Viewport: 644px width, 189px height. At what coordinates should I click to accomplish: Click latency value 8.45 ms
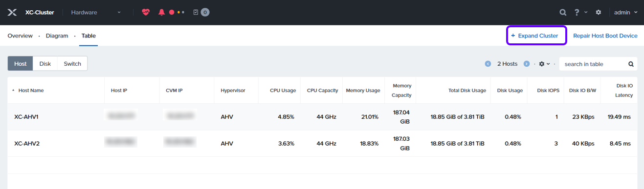point(621,144)
